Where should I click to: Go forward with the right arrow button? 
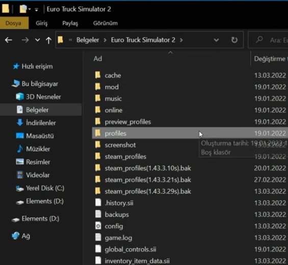[25, 40]
